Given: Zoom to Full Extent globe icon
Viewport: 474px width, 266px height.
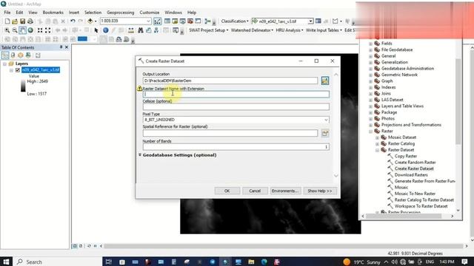Looking at the screenshot, I should coord(30,30).
